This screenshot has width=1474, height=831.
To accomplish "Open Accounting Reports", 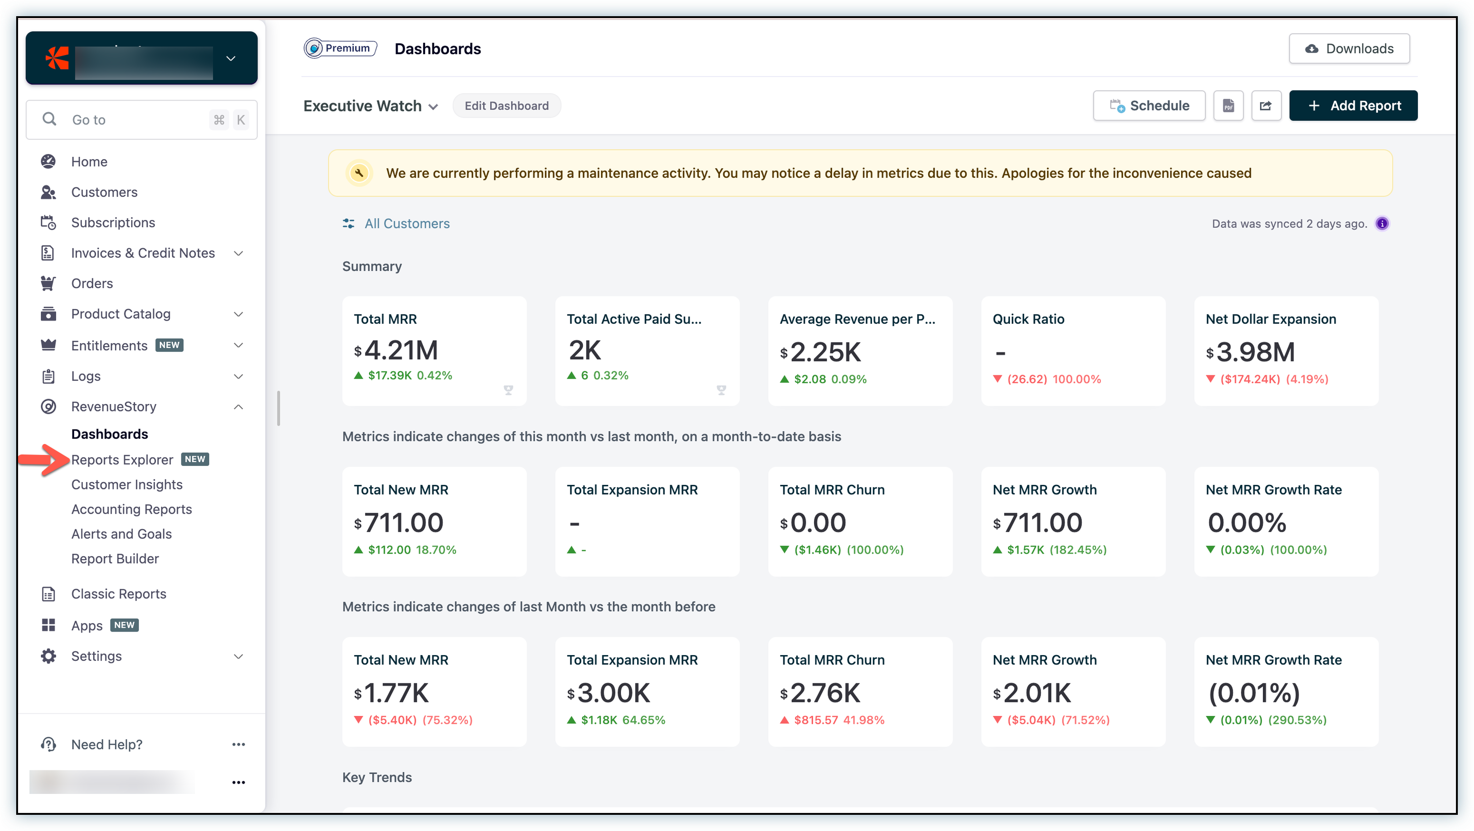I will 131,509.
